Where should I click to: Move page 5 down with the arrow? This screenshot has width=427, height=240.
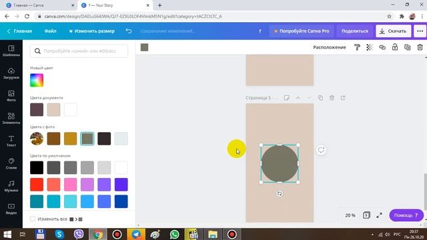309,98
